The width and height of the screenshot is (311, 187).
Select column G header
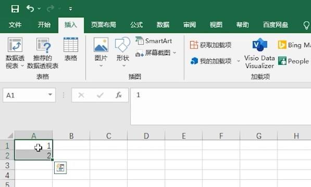[258, 136]
